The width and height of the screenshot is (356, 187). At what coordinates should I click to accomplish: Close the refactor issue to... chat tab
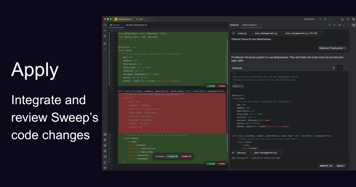point(260,25)
